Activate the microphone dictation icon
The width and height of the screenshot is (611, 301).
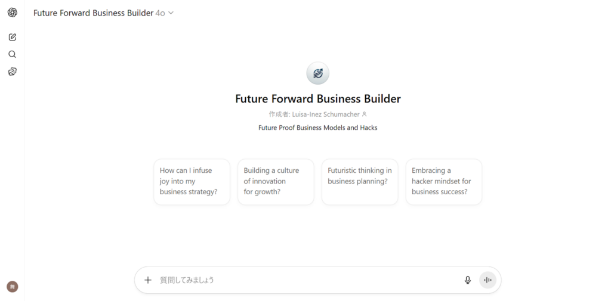tap(468, 280)
